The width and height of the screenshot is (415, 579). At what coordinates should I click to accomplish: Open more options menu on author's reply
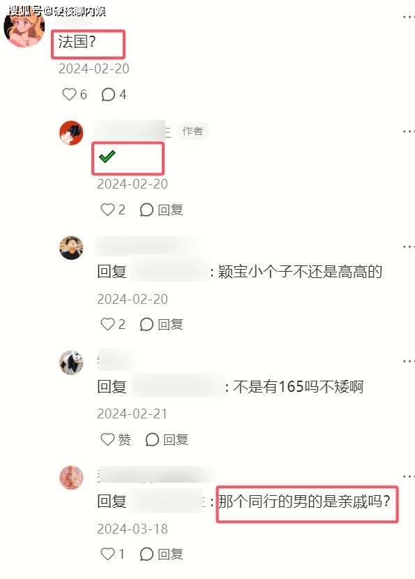[x=408, y=131]
